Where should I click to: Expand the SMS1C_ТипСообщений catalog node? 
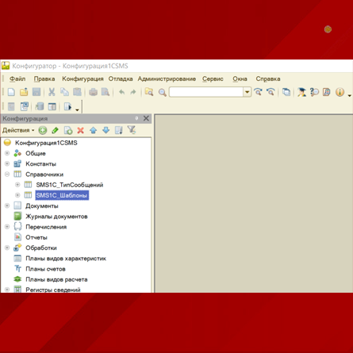click(17, 185)
